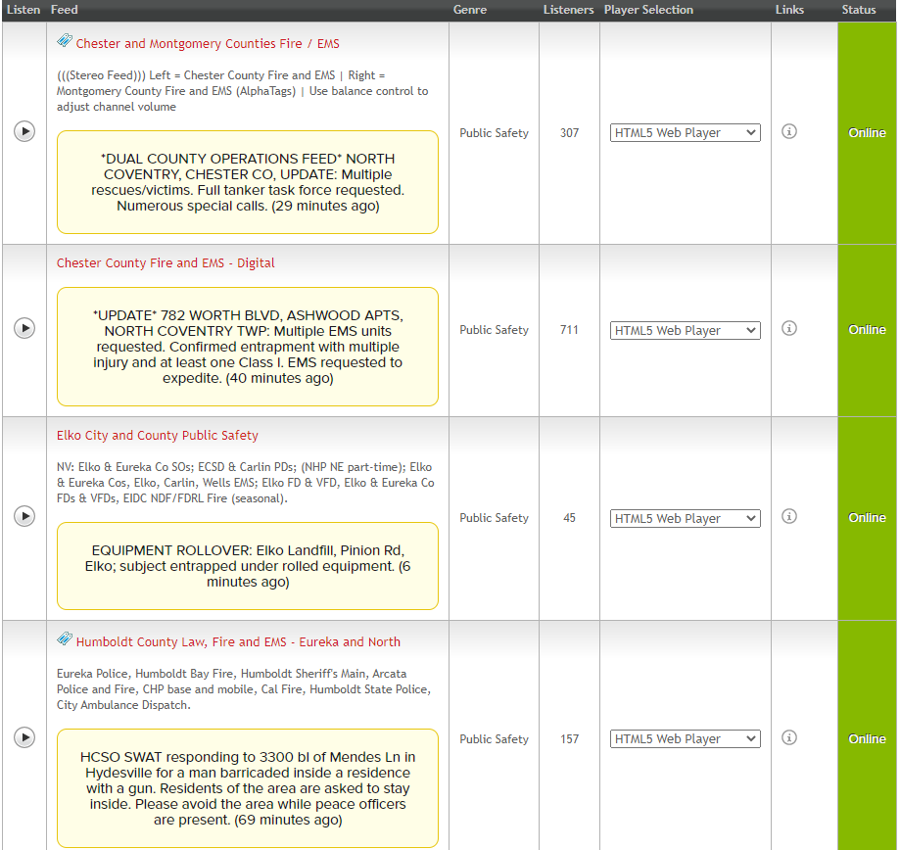Click the 307 listeners count
This screenshot has width=900, height=850.
569,132
